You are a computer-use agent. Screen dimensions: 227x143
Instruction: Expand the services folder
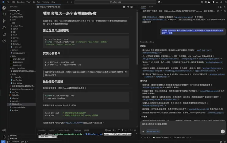[16, 38]
